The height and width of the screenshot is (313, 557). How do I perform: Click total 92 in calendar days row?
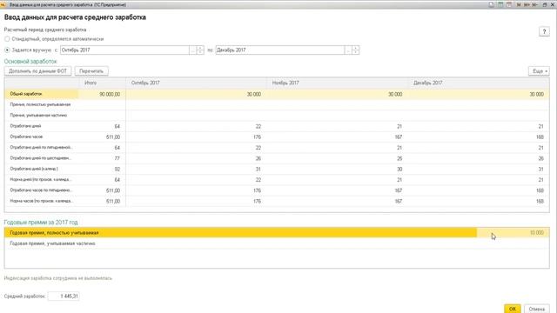tap(103, 170)
